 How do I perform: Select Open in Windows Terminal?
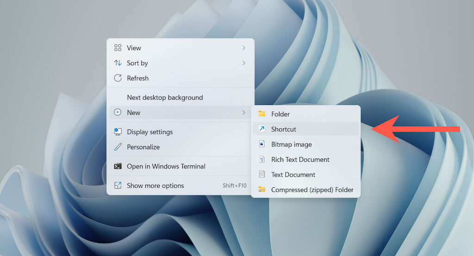pos(181,166)
